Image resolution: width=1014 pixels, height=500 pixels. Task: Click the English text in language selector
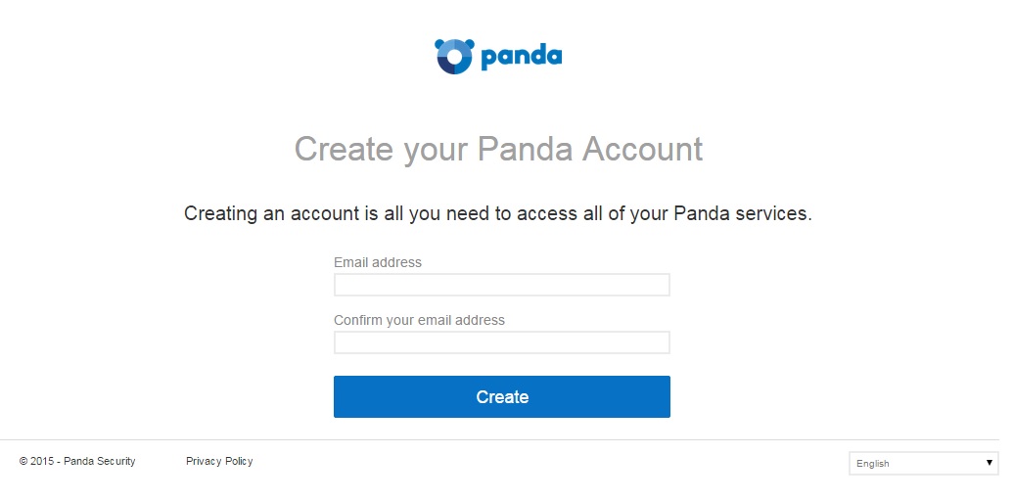click(873, 464)
